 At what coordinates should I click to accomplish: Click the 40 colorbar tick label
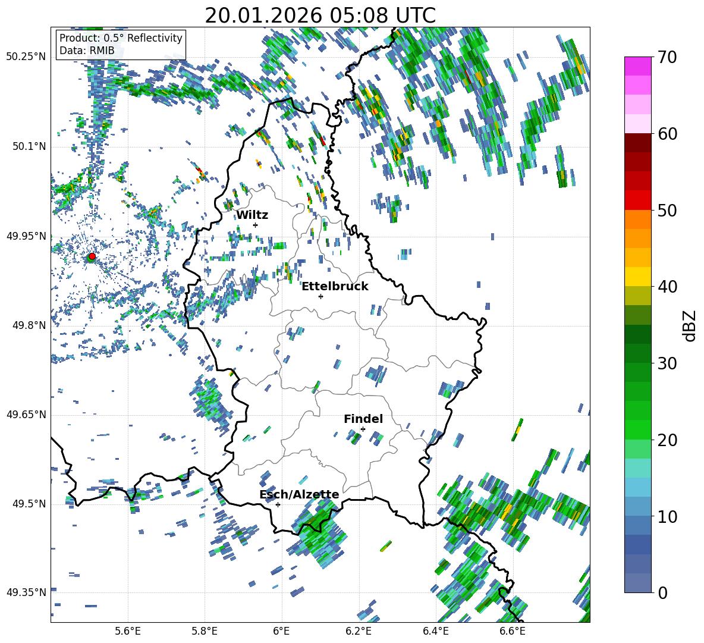click(667, 287)
